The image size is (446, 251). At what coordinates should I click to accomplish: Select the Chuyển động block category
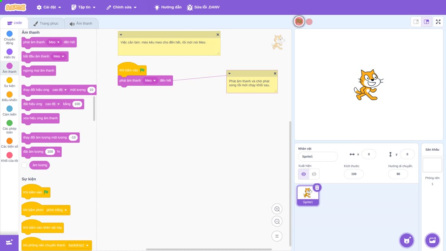click(x=9, y=38)
